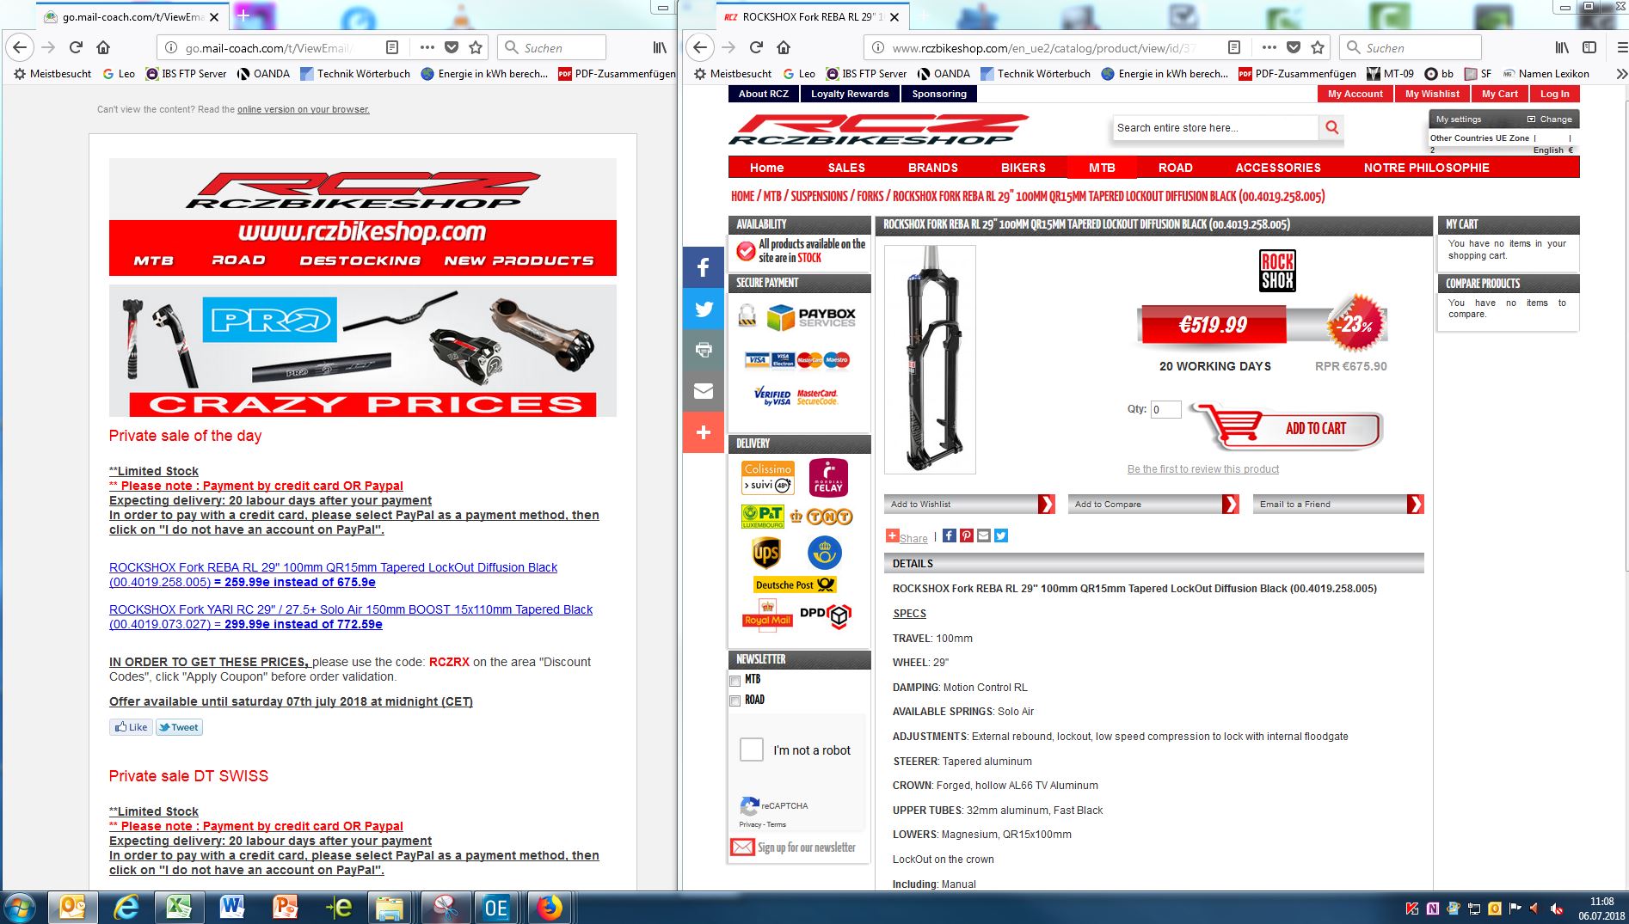Screen dimensions: 1629x924
Task: Open the BRANDS menu in navigation bar
Action: 932,168
